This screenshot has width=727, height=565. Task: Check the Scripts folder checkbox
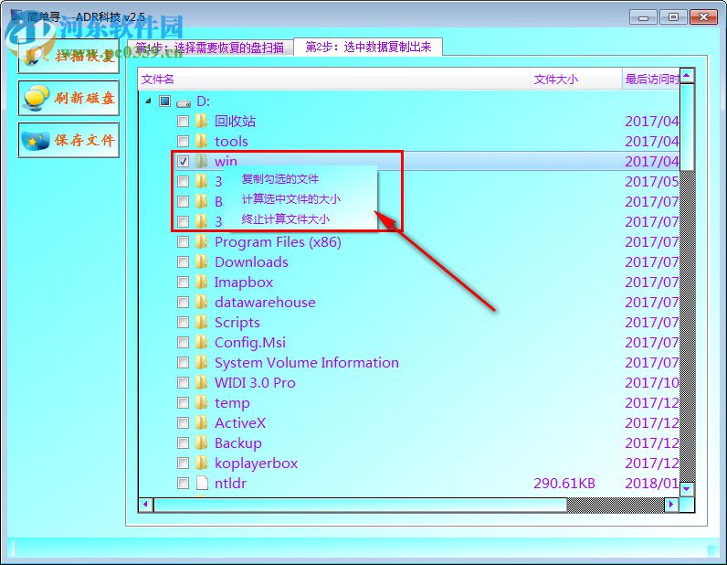coord(184,322)
